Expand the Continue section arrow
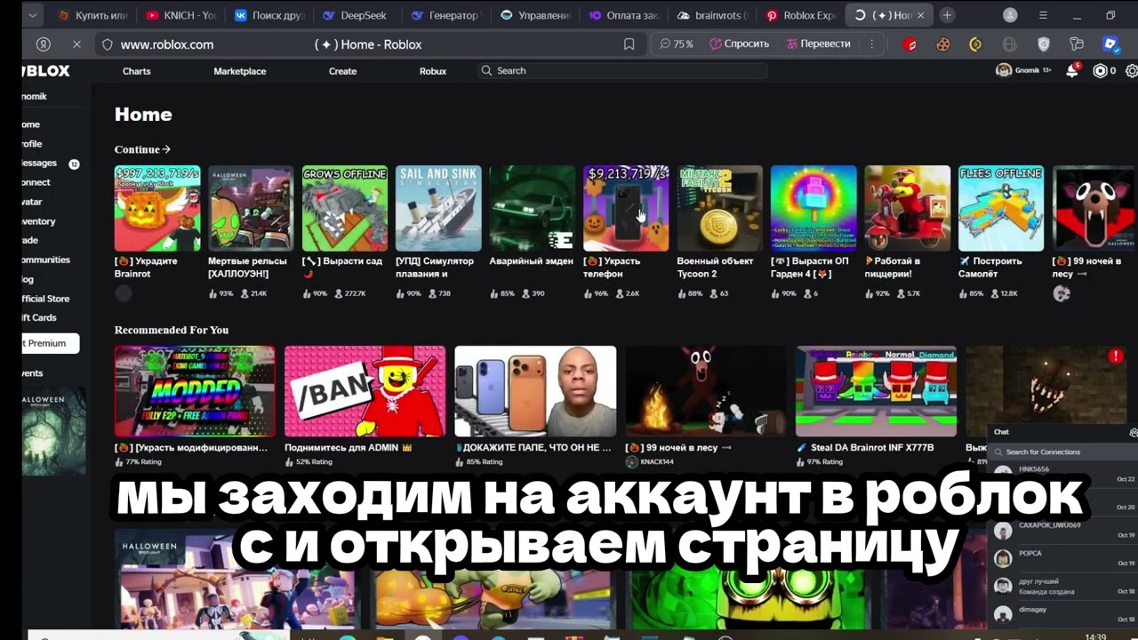The height and width of the screenshot is (640, 1138). pos(166,149)
